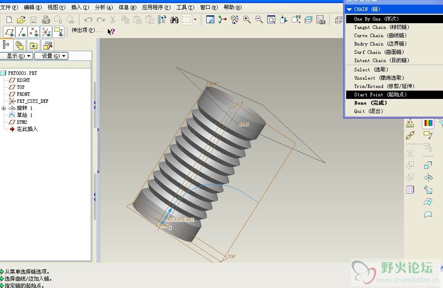This screenshot has height=288, width=443.
Task: Undo the last action
Action: (89, 20)
